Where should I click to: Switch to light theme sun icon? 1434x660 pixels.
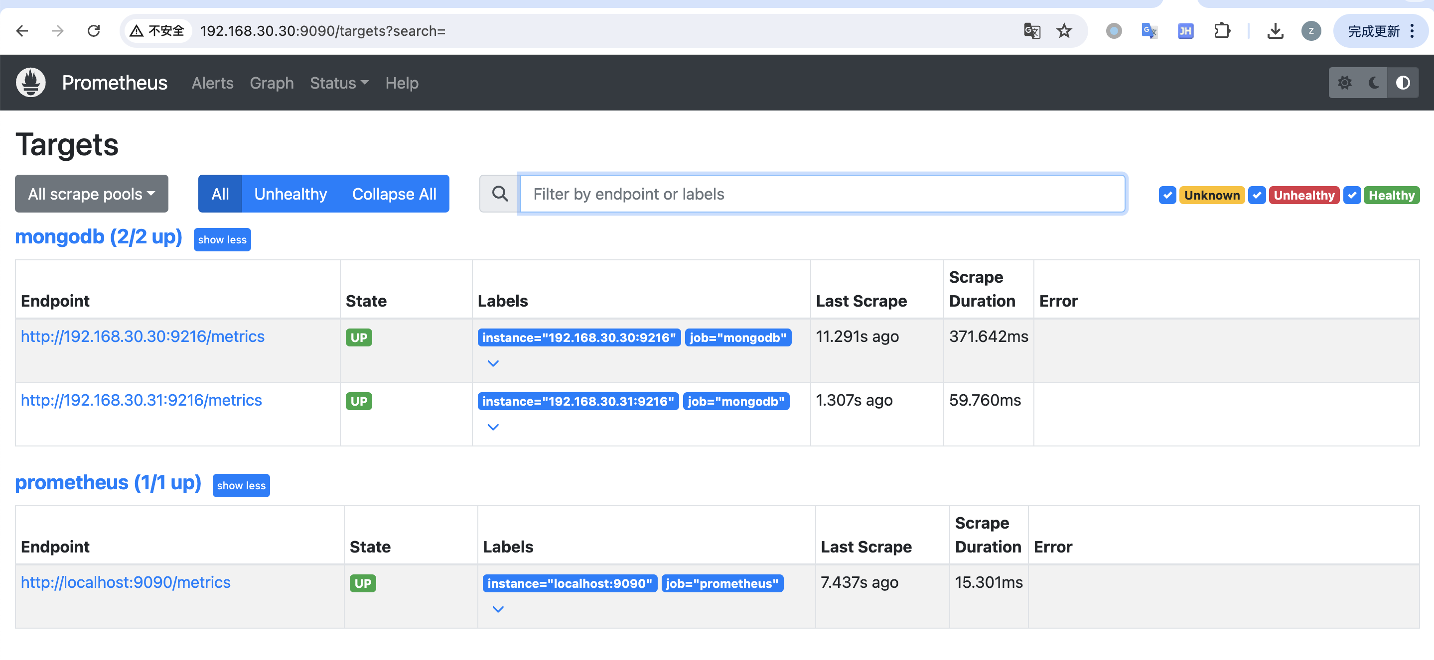point(1344,83)
